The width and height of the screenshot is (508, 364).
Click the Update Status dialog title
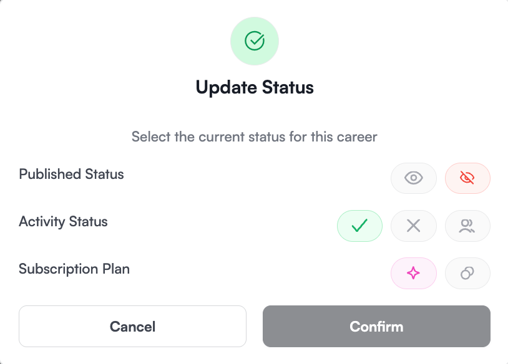click(x=254, y=87)
